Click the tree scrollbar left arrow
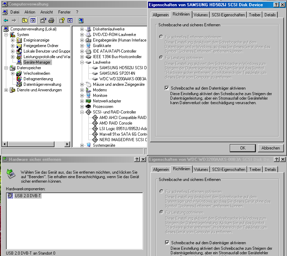The image size is (287, 256). 5,144
